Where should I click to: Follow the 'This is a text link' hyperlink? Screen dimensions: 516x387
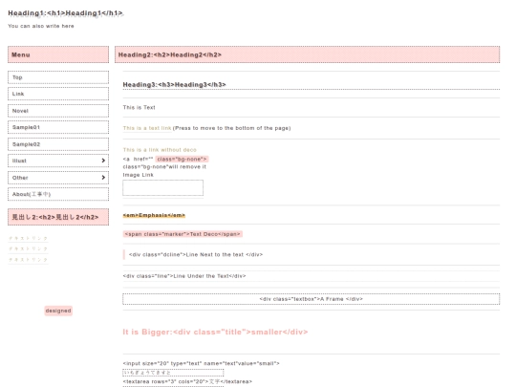coord(147,128)
